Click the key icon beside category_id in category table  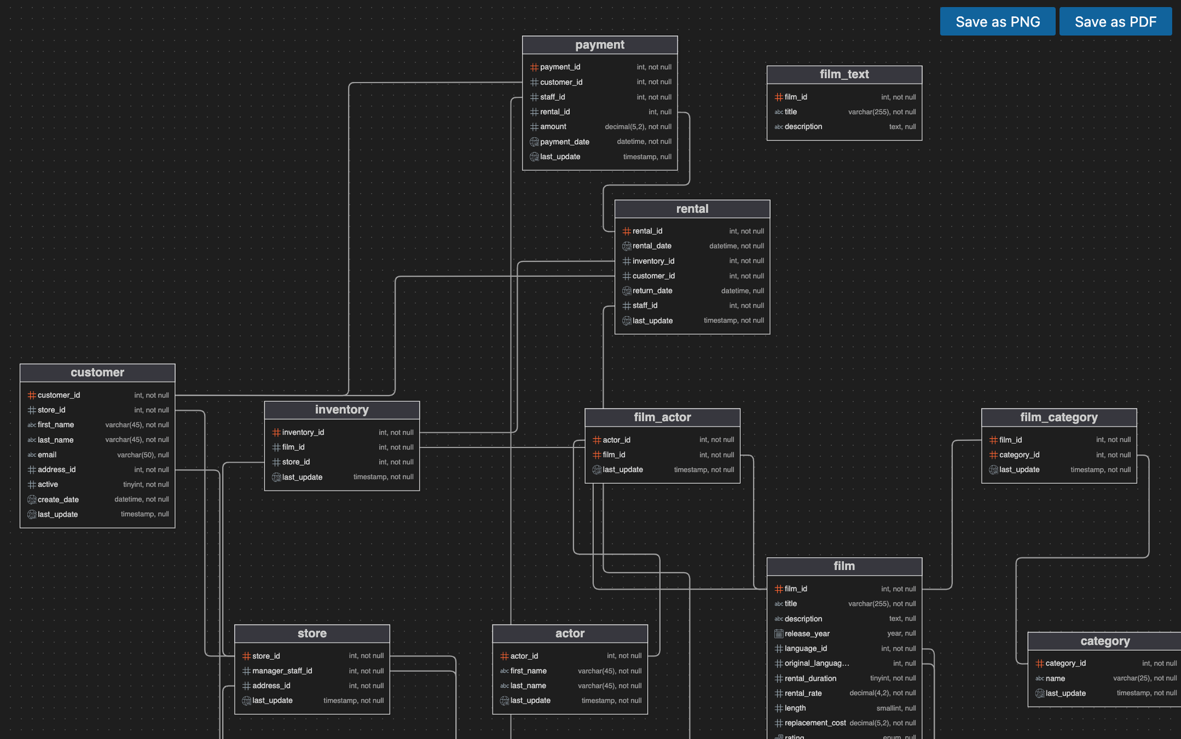coord(1039,663)
